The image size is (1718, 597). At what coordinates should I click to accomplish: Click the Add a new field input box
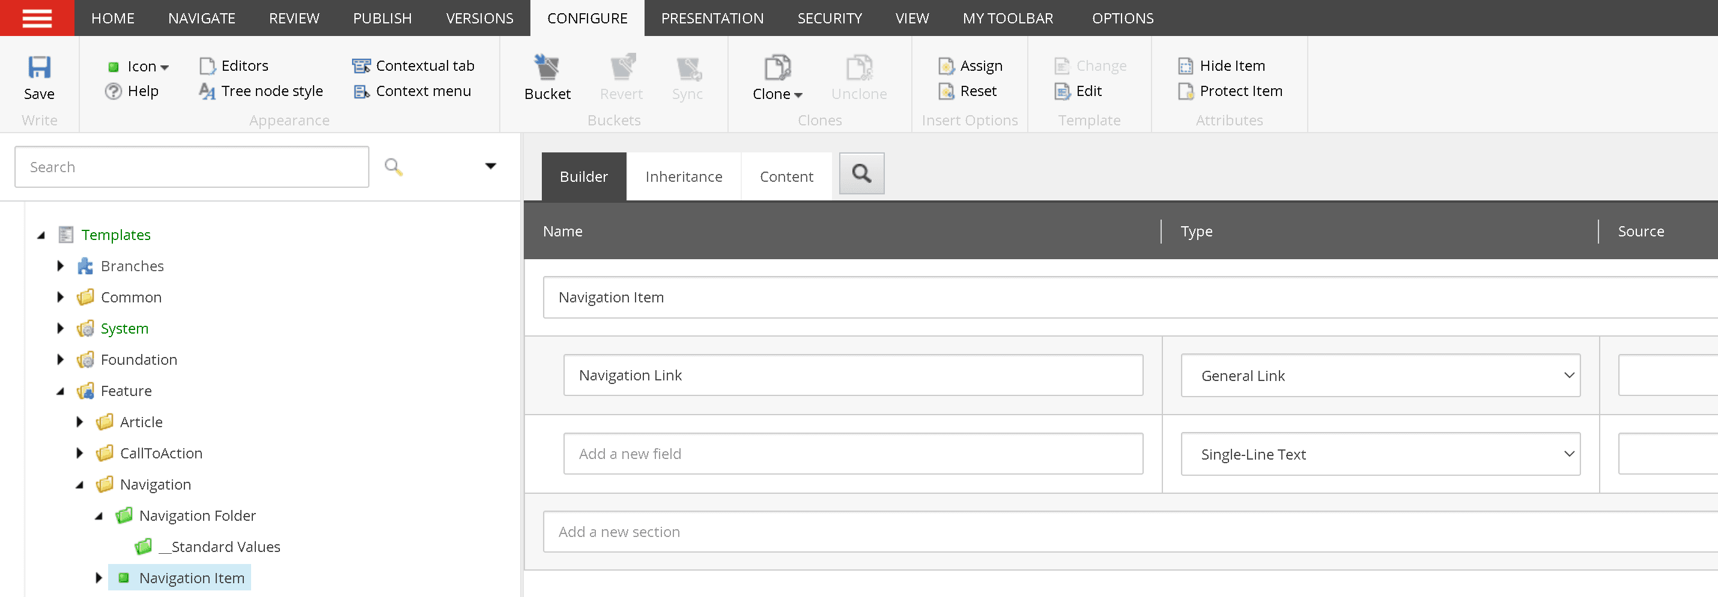[x=854, y=454]
